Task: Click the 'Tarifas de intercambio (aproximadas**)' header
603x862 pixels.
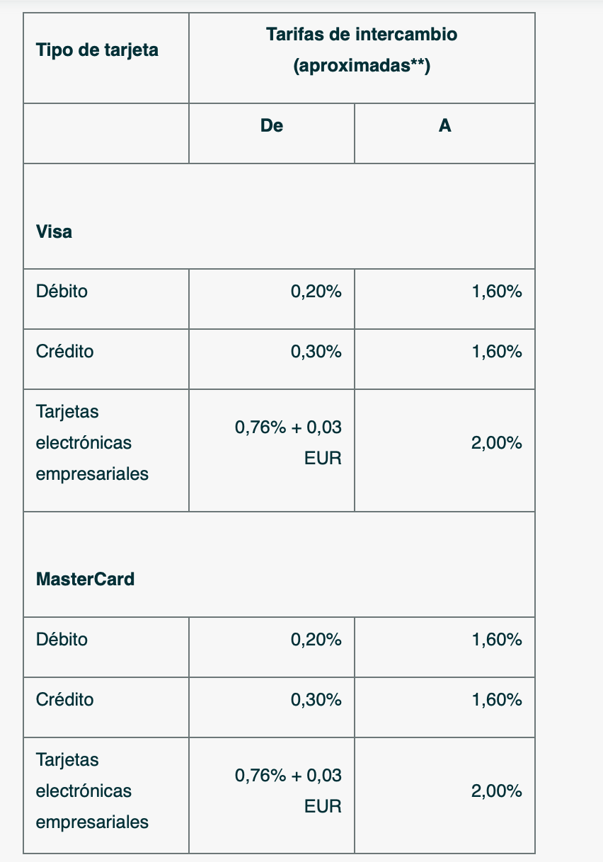Action: click(x=362, y=50)
